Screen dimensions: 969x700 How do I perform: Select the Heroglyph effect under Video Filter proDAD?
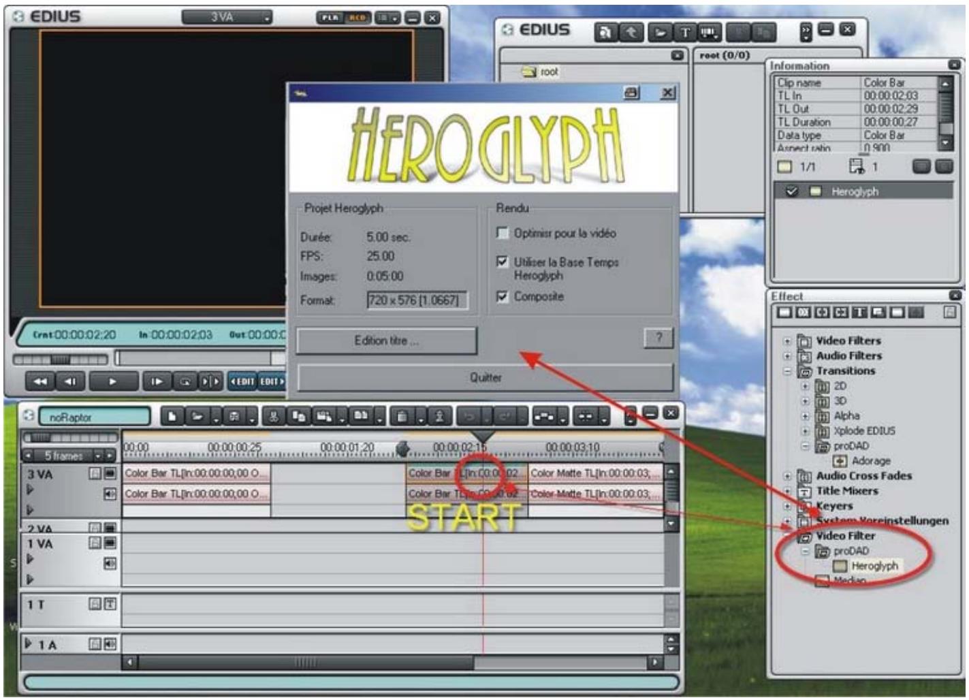[x=866, y=566]
